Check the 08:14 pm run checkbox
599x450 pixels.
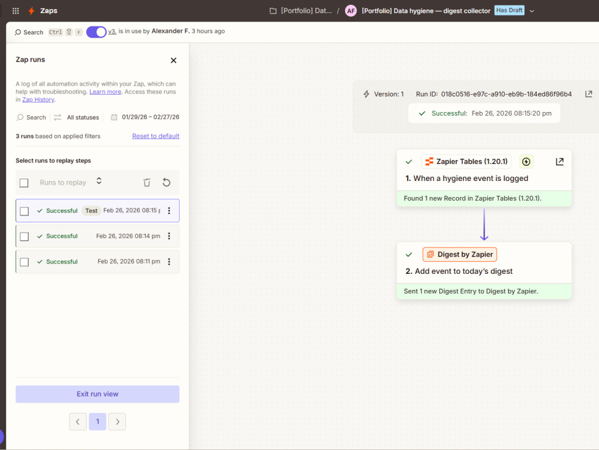[x=25, y=237]
